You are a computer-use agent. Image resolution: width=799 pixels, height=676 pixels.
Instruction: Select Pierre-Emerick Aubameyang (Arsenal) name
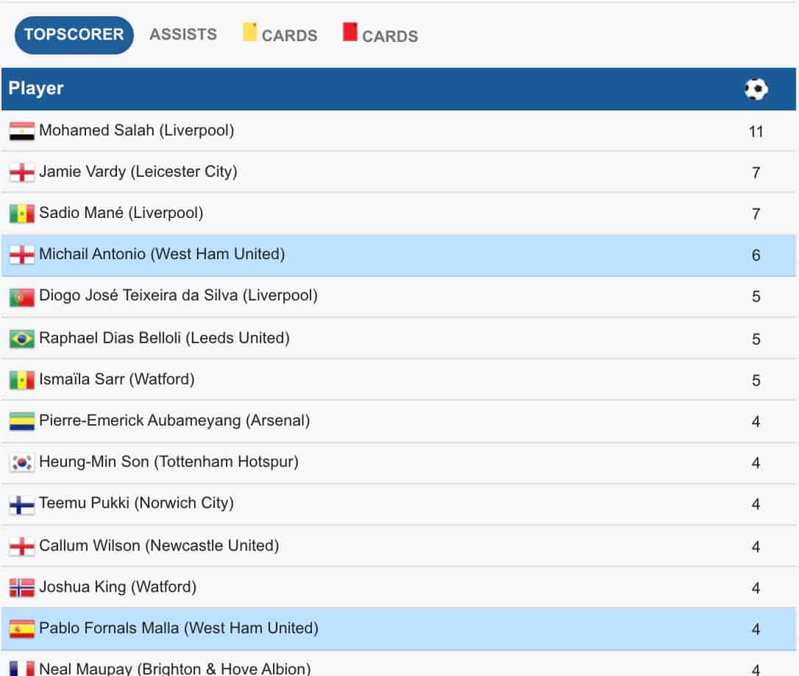tap(174, 421)
